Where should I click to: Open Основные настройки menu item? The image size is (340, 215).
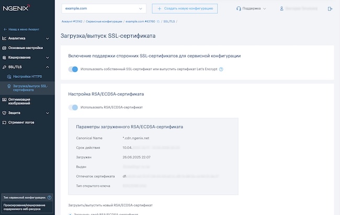[26, 48]
